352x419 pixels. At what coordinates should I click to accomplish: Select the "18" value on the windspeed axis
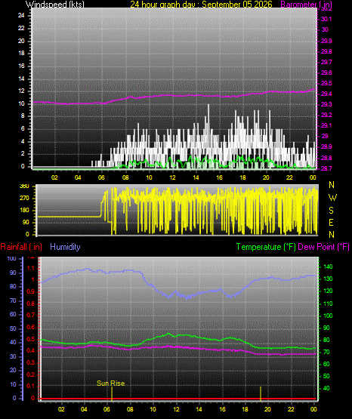(21, 53)
